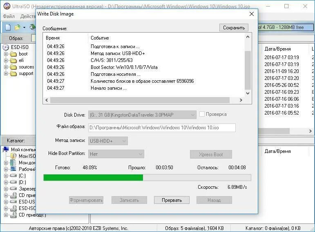Click the green write progress bar

pos(147,178)
